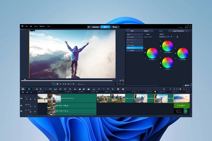This screenshot has height=141, width=212.
Task: Click up arrow of Midtones slider
Action: click(176, 48)
